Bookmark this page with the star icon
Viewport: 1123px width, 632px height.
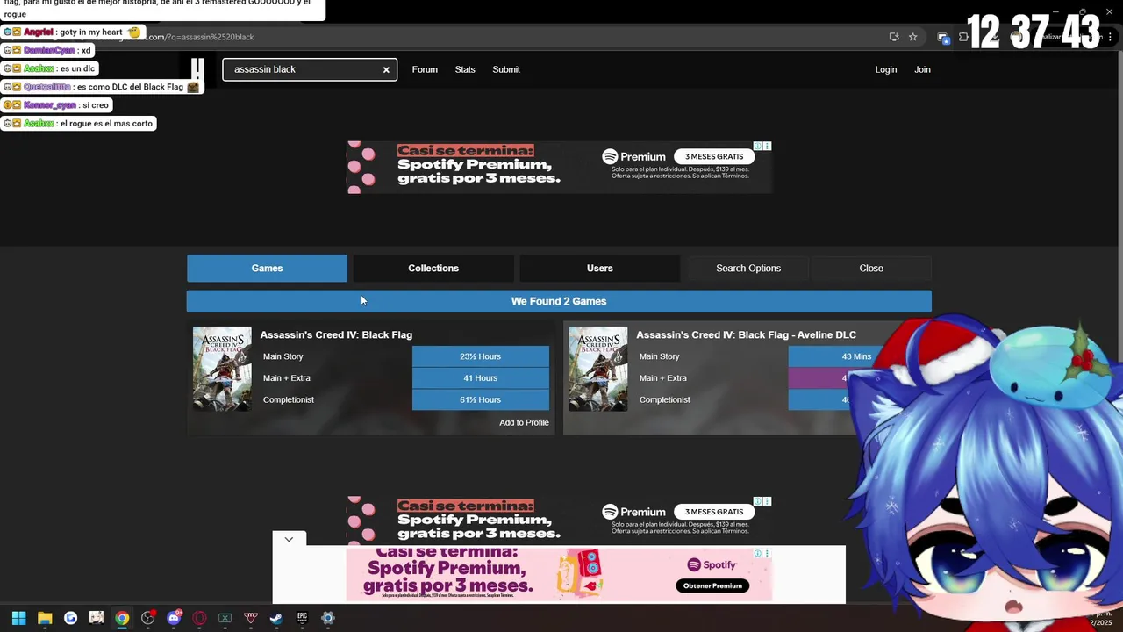click(913, 37)
